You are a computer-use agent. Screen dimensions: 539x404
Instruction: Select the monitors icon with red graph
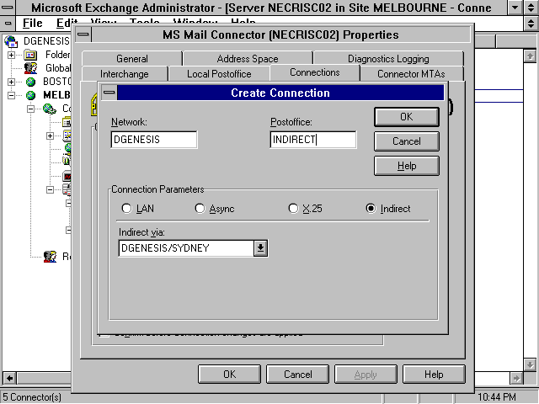point(67,176)
